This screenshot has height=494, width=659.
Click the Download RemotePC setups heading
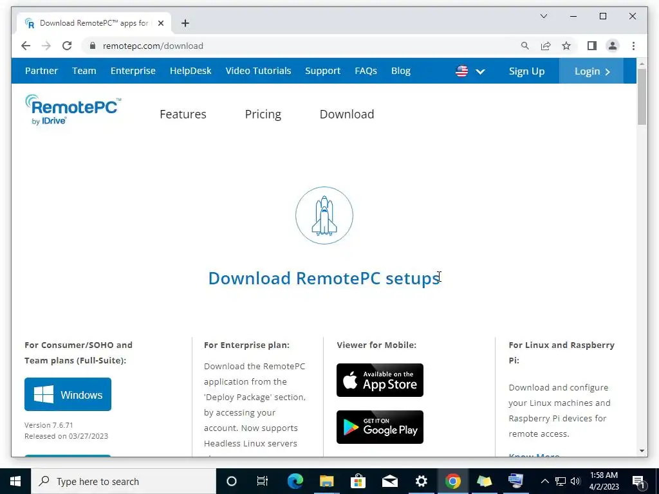pos(324,278)
